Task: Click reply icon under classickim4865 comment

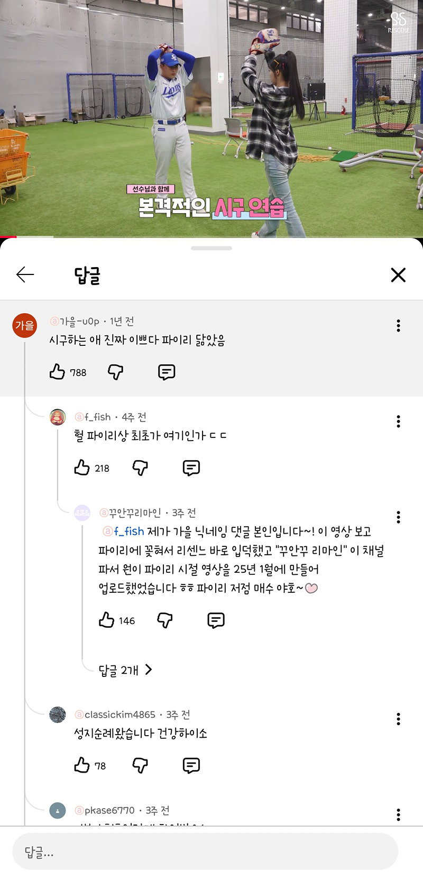Action: (191, 765)
